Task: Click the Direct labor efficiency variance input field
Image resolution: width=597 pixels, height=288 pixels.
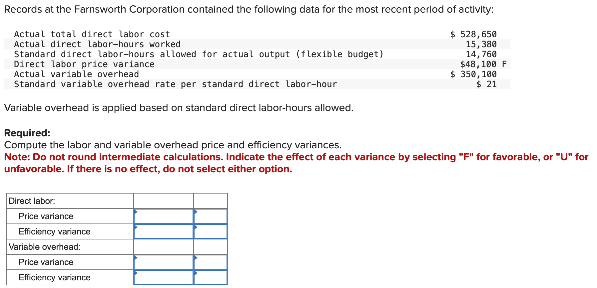Action: pyautogui.click(x=163, y=231)
